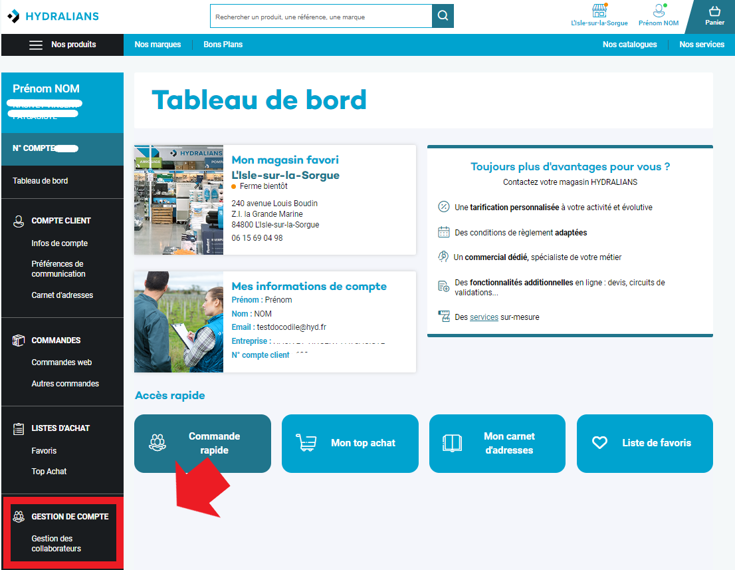Image resolution: width=735 pixels, height=570 pixels.
Task: Click the headset icon beside commercial dédié
Action: coord(443,256)
